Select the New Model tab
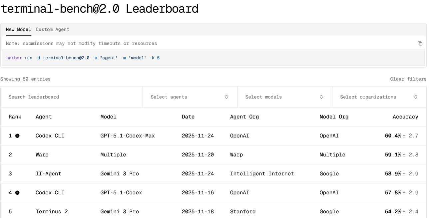The image size is (430, 218). (18, 29)
